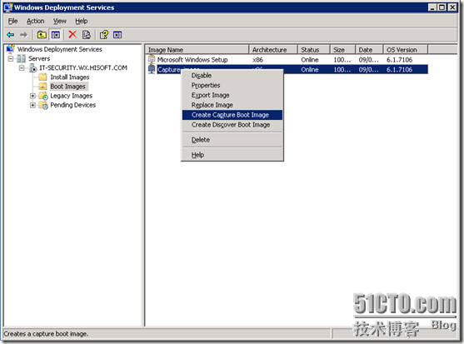
Task: Select Legacy Images in the tree
Action: click(x=72, y=96)
